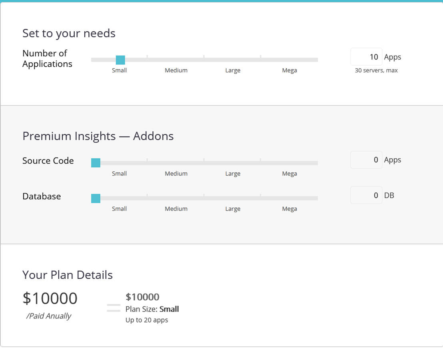Select Large on Number of Applications slider
Viewport: 443px width, 348px height.
tap(233, 70)
